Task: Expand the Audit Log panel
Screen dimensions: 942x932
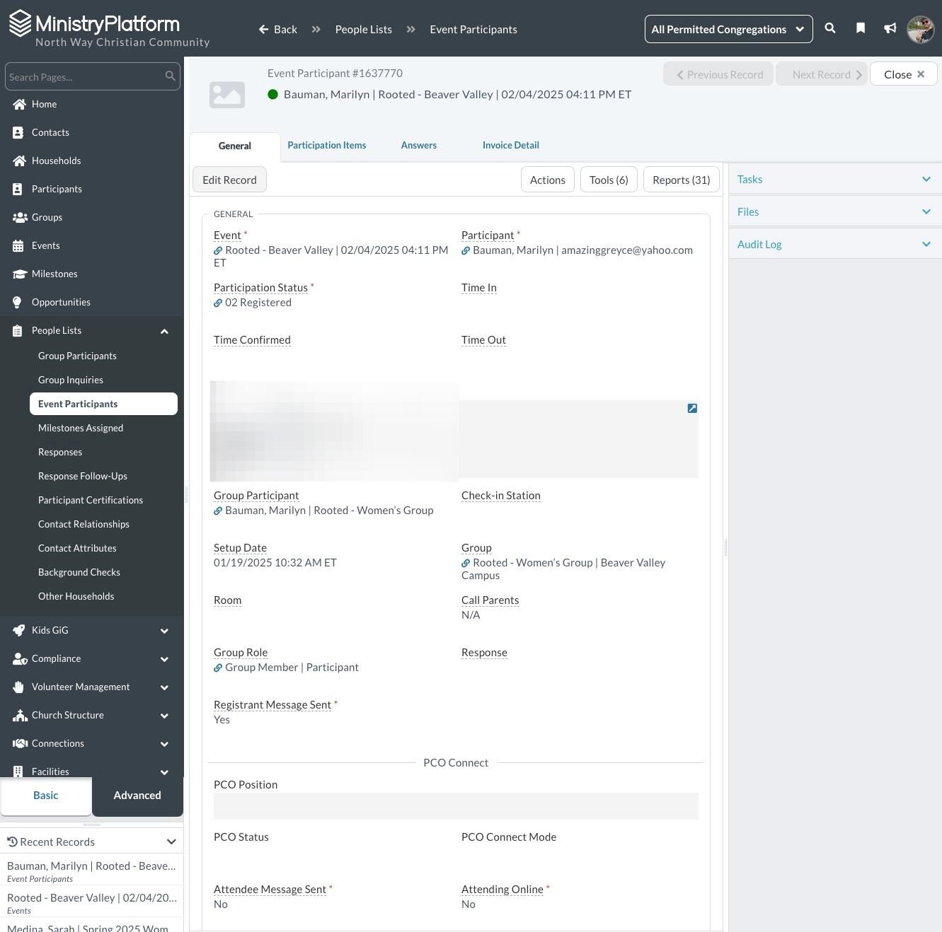Action: (x=834, y=245)
